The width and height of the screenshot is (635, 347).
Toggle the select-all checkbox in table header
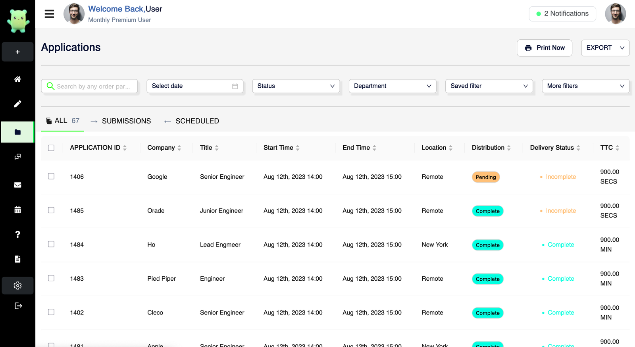51,148
